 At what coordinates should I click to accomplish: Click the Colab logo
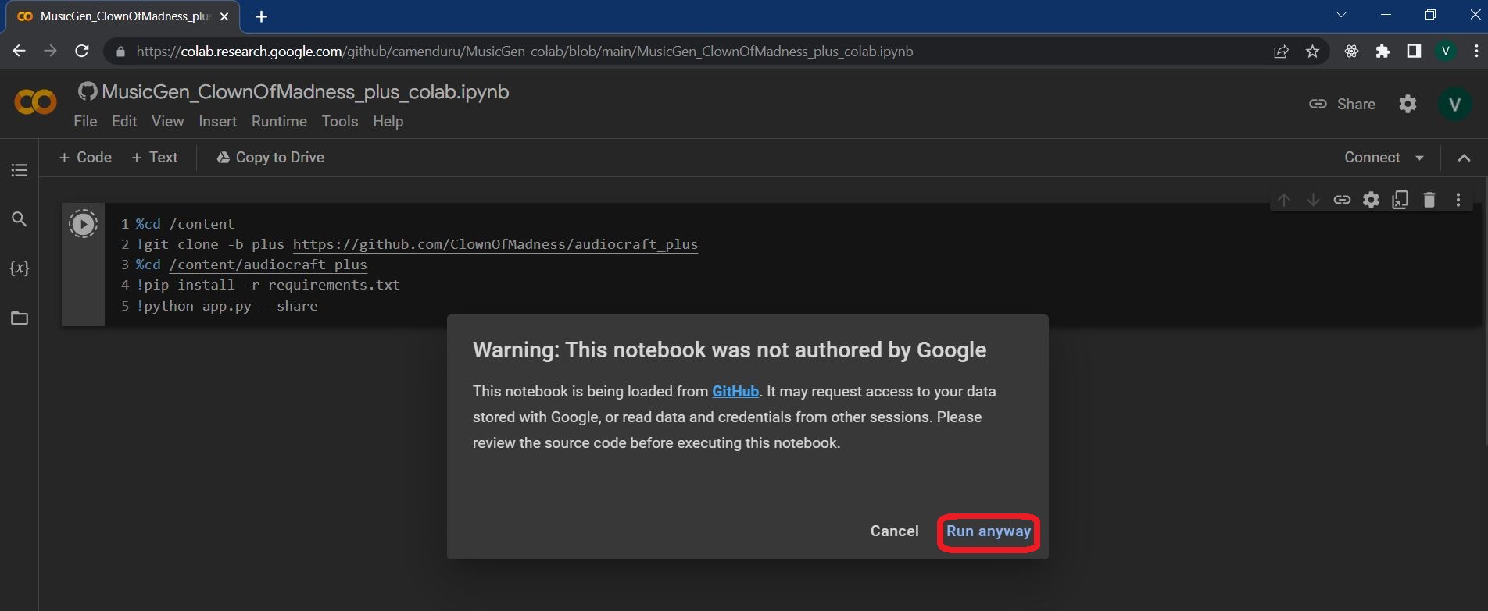(x=35, y=102)
